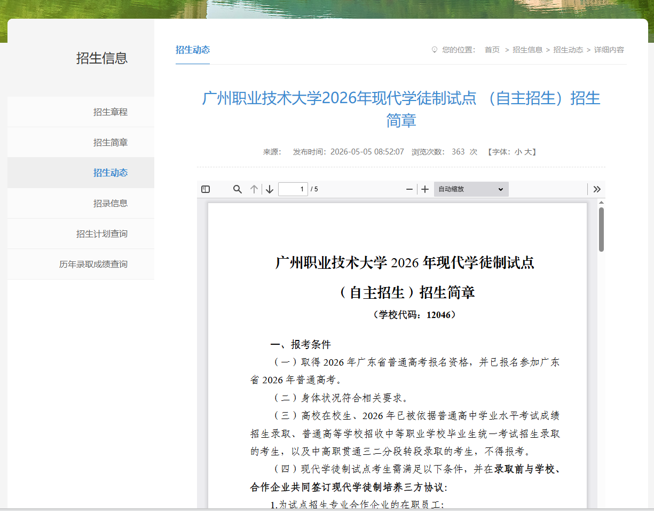This screenshot has height=511, width=654.
Task: Go to next PDF page arrow
Action: (270, 189)
